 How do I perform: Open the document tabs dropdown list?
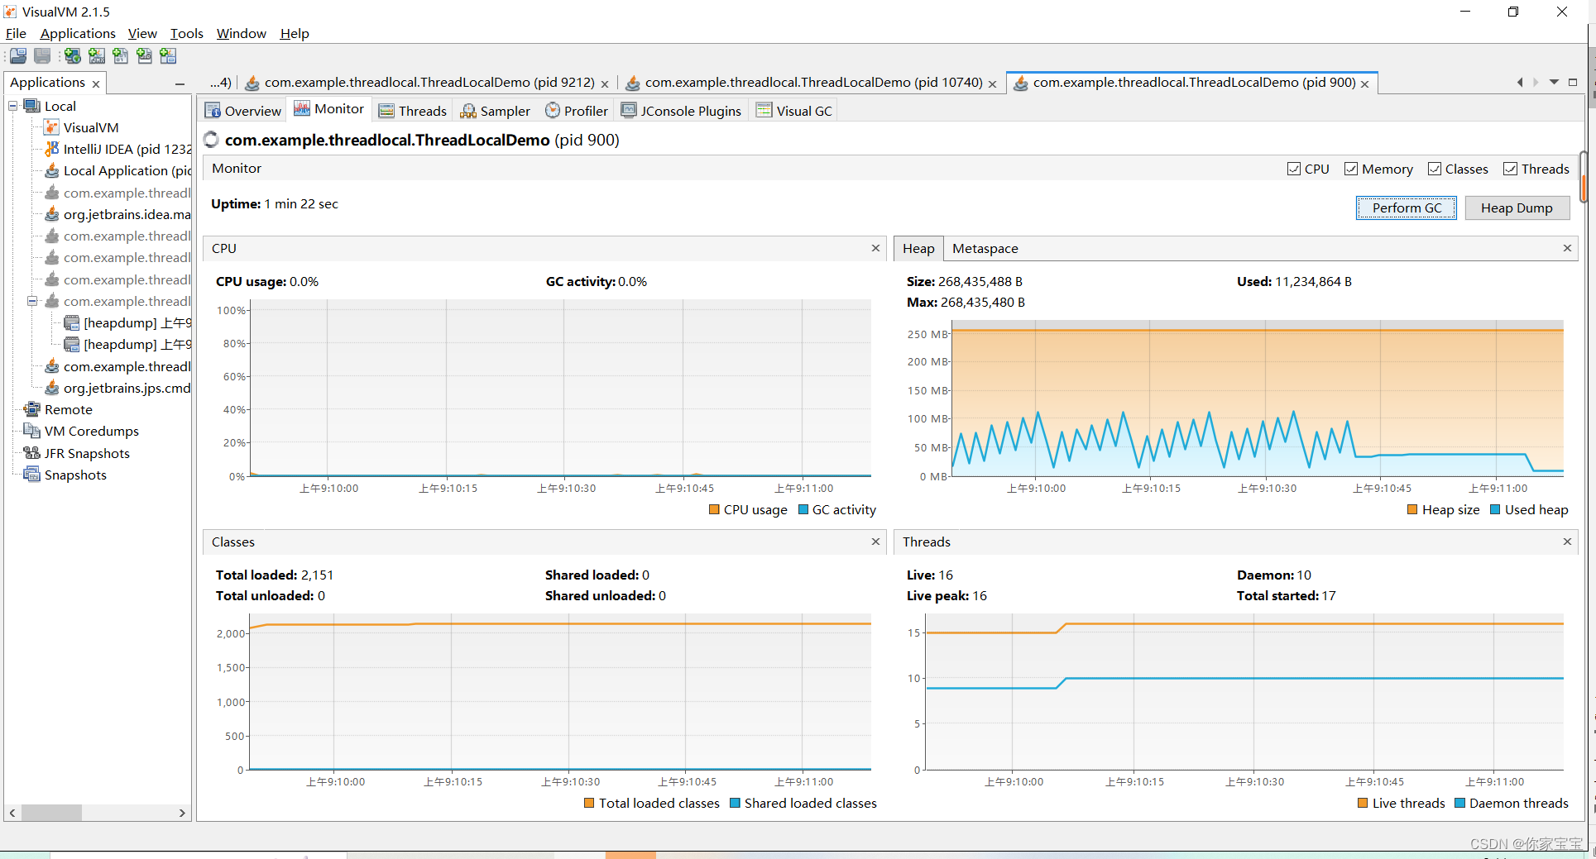[1554, 82]
